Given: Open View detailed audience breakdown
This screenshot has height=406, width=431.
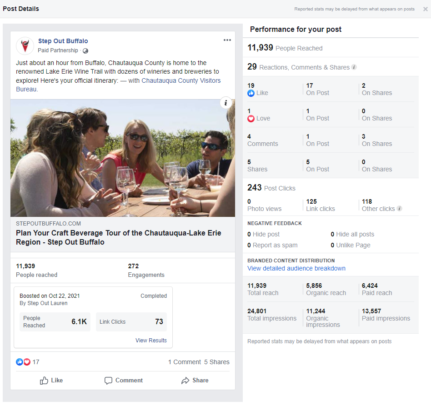Looking at the screenshot, I should click(296, 268).
